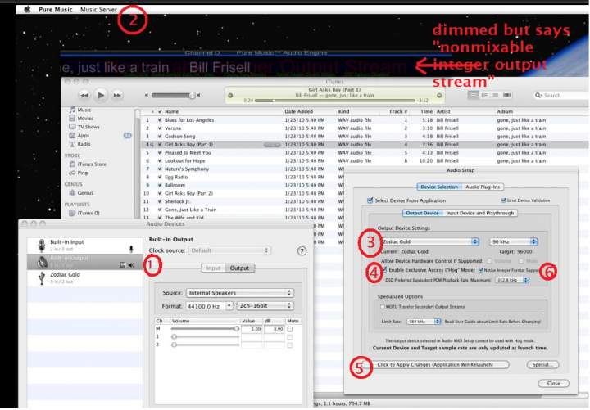
Task: Open 2ch-16bit format dropdown
Action: click(x=265, y=306)
